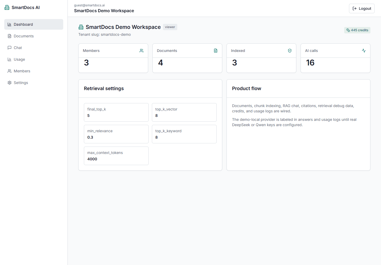Image resolution: width=381 pixels, height=265 pixels.
Task: Click the Usage chart icon in sidebar
Action: tap(10, 59)
